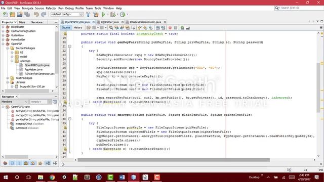
Task: Click the Open Project toolbar icon
Action: coord(20,15)
